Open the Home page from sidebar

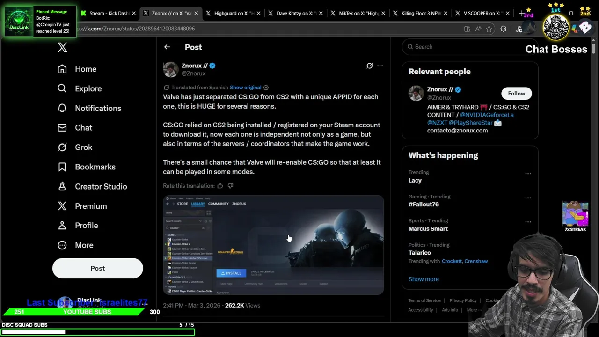click(x=77, y=69)
